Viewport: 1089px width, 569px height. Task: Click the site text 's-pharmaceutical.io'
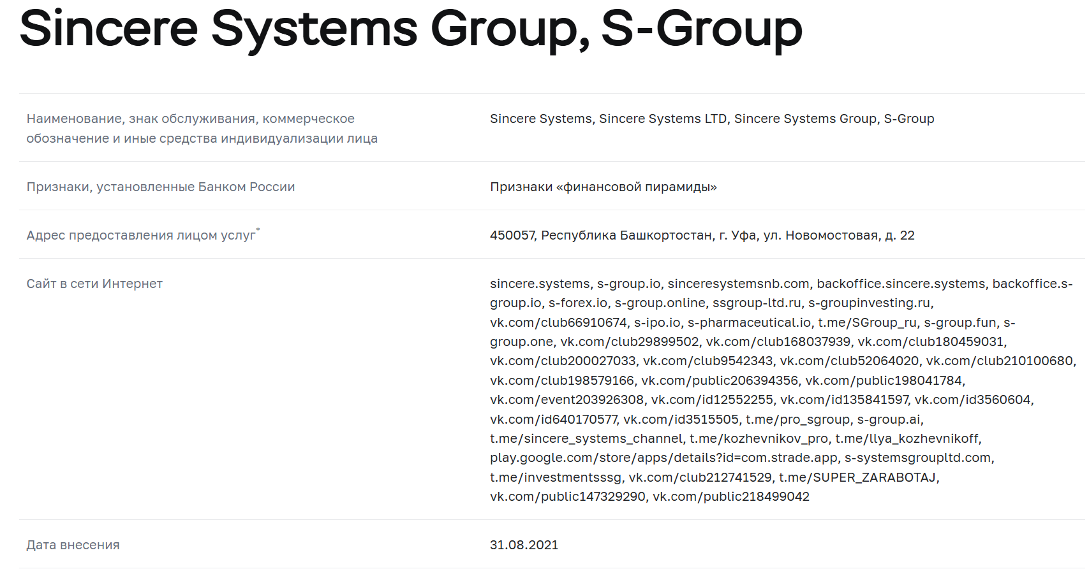tap(750, 322)
